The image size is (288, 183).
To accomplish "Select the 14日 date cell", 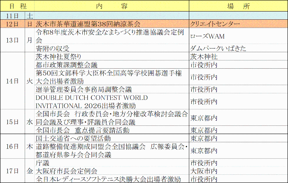I will pos(12,81).
